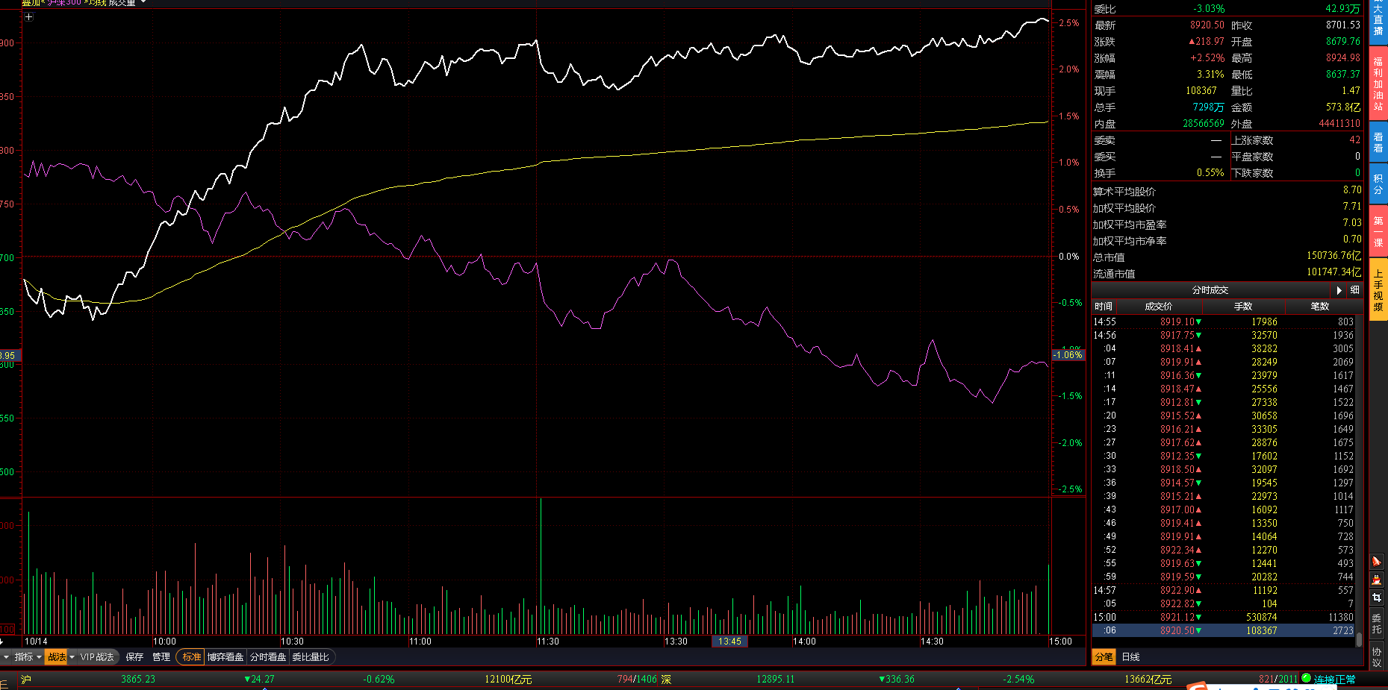The width and height of the screenshot is (1388, 690).
Task: Expand the 指标 dropdown arrow
Action: [39, 657]
